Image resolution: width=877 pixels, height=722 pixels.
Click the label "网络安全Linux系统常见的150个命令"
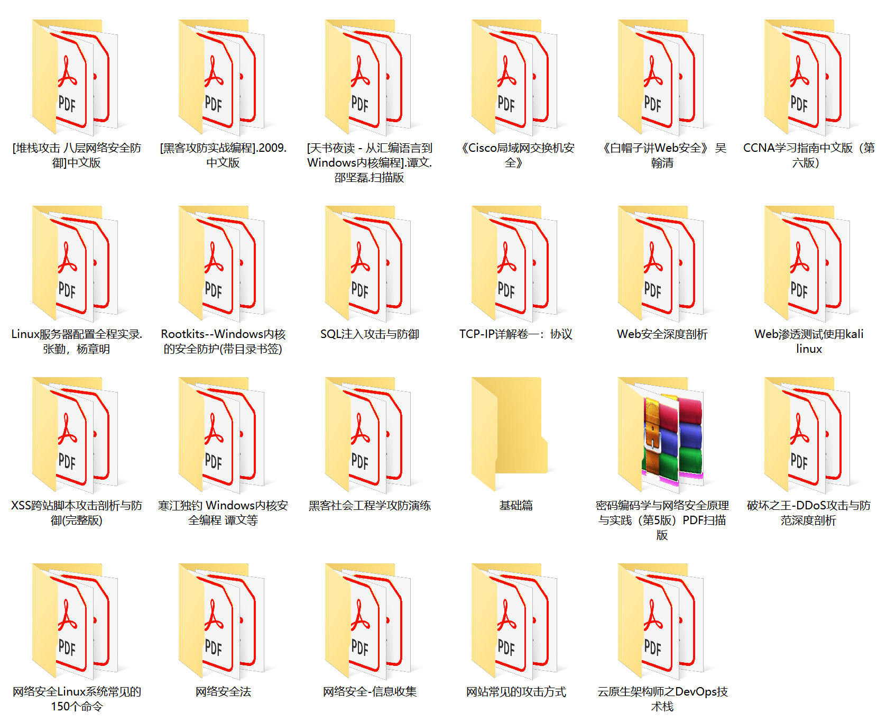pyautogui.click(x=77, y=699)
